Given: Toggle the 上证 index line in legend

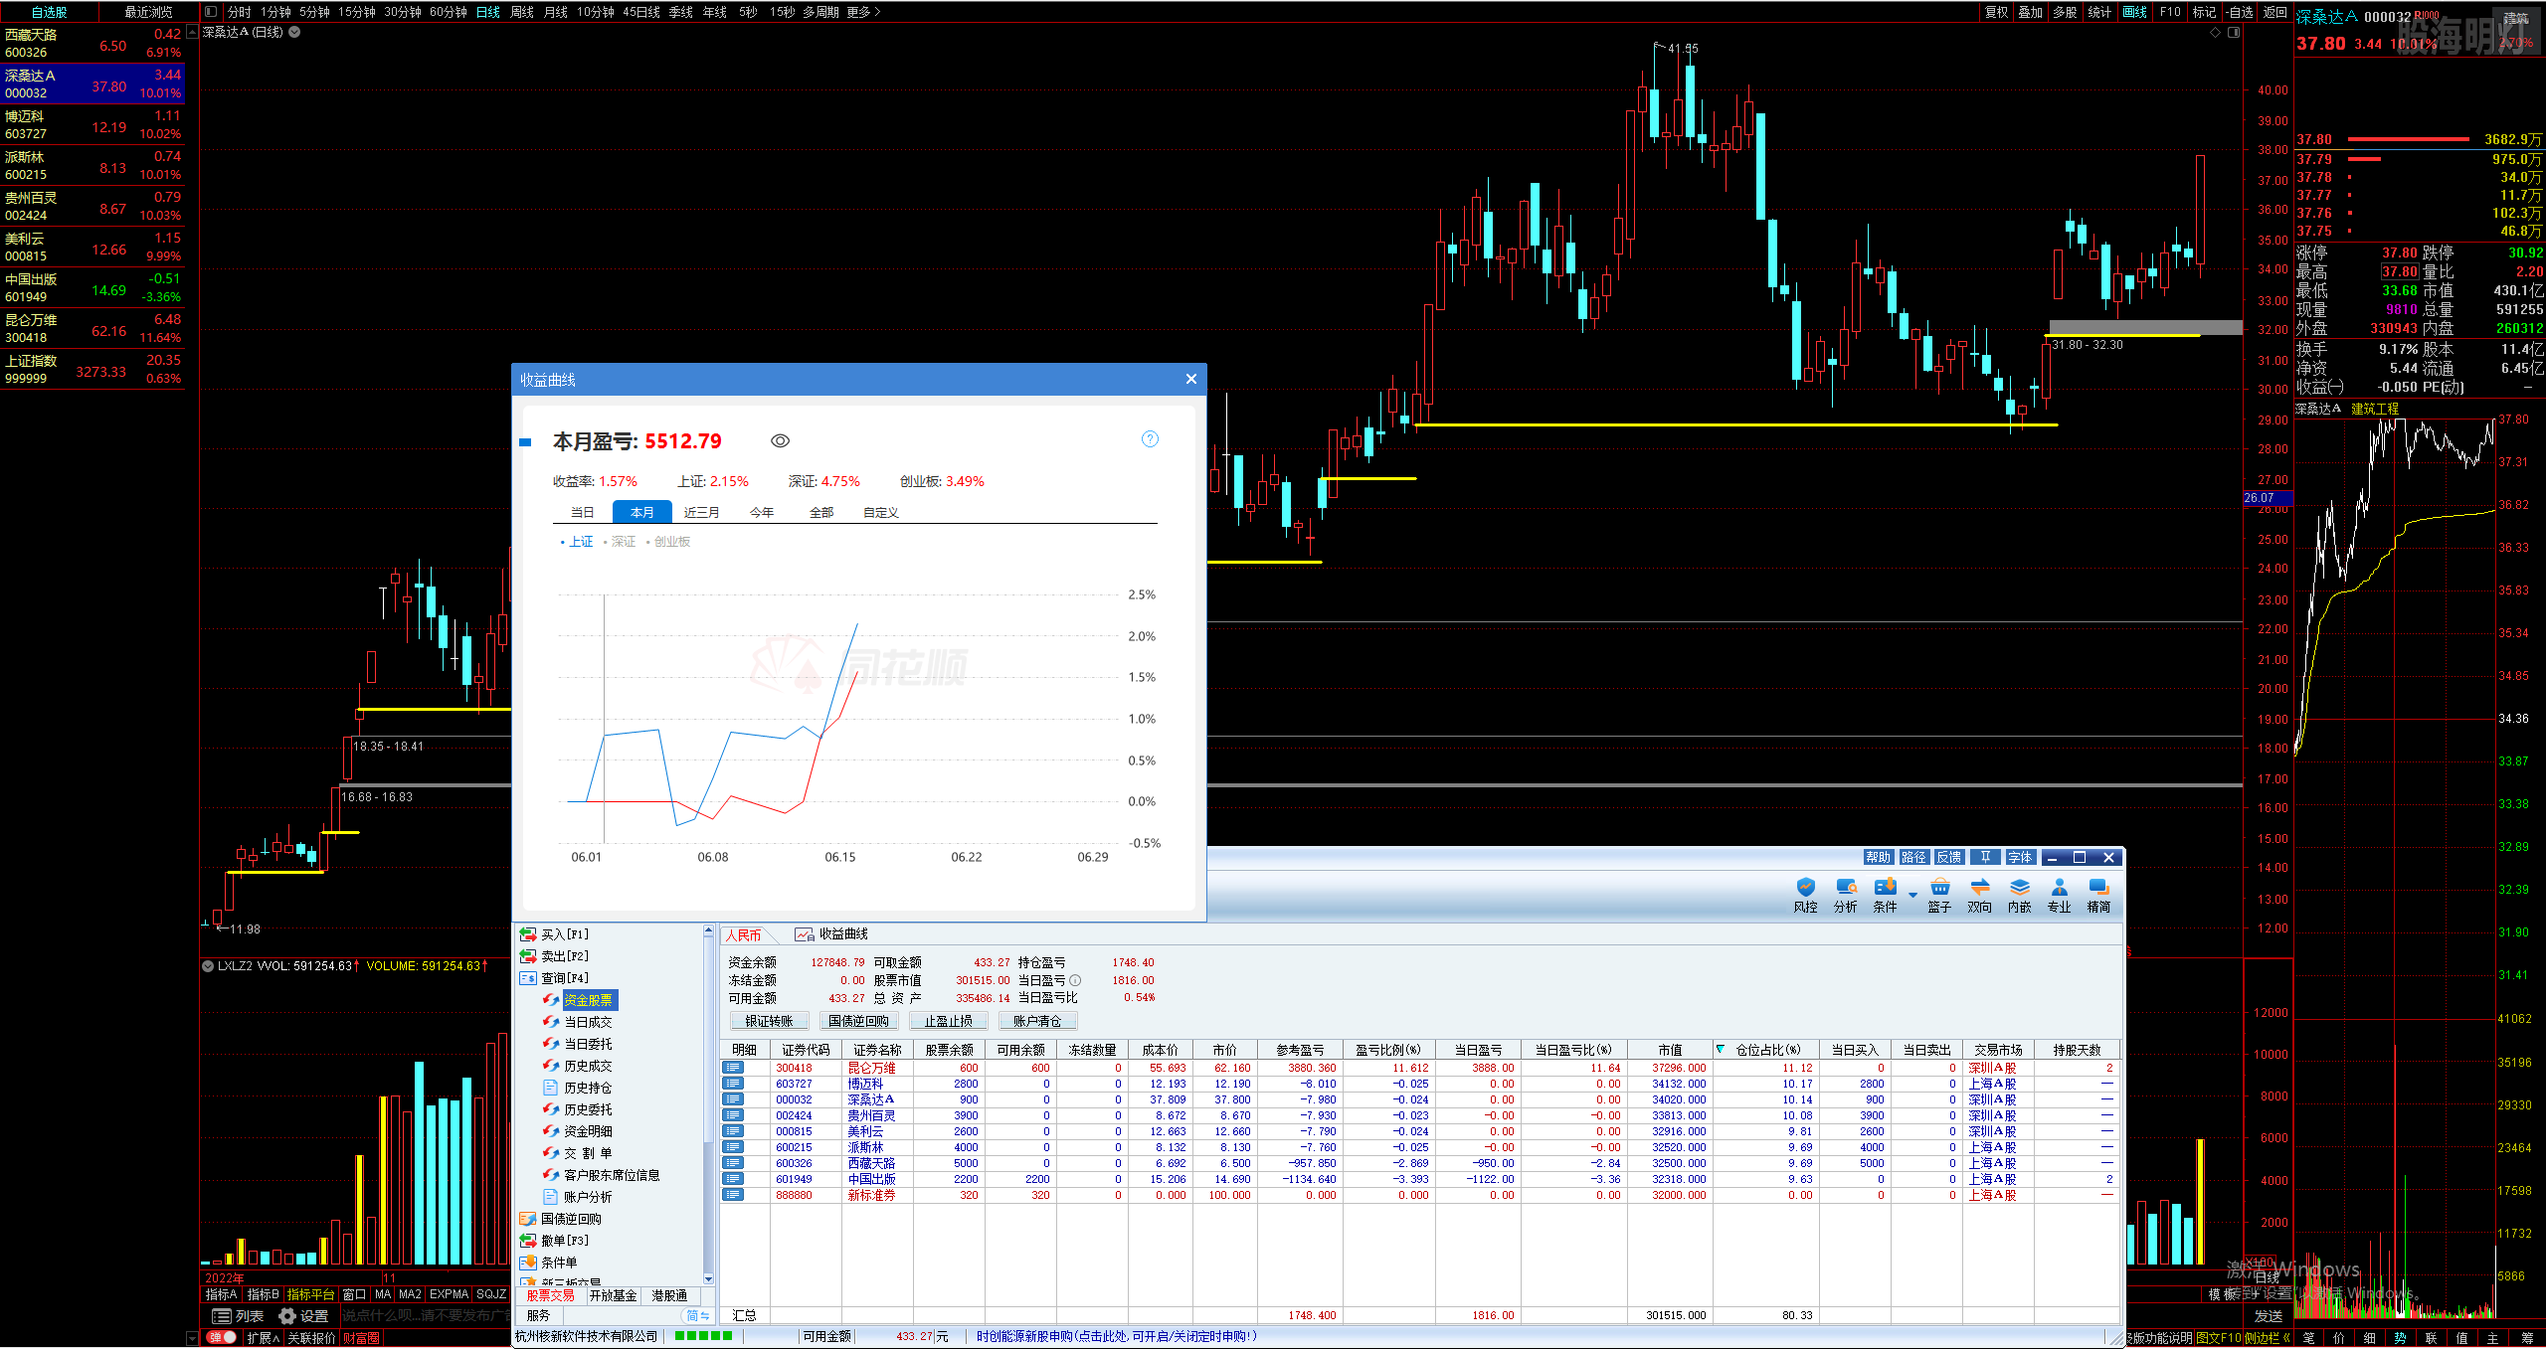Looking at the screenshot, I should 577,542.
